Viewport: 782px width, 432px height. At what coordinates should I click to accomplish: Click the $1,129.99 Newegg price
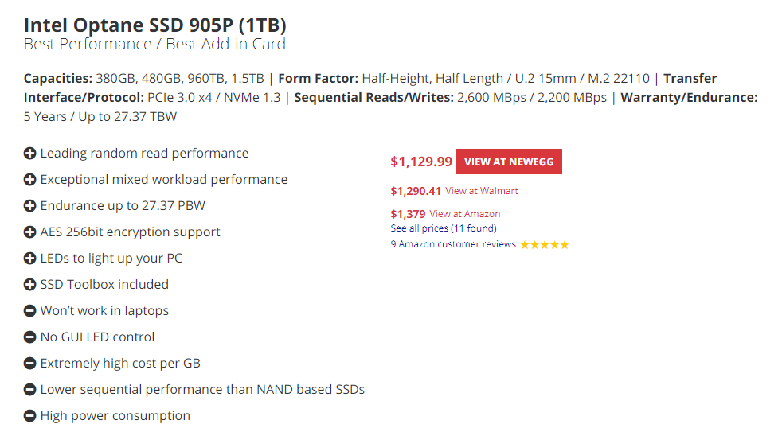pyautogui.click(x=421, y=162)
